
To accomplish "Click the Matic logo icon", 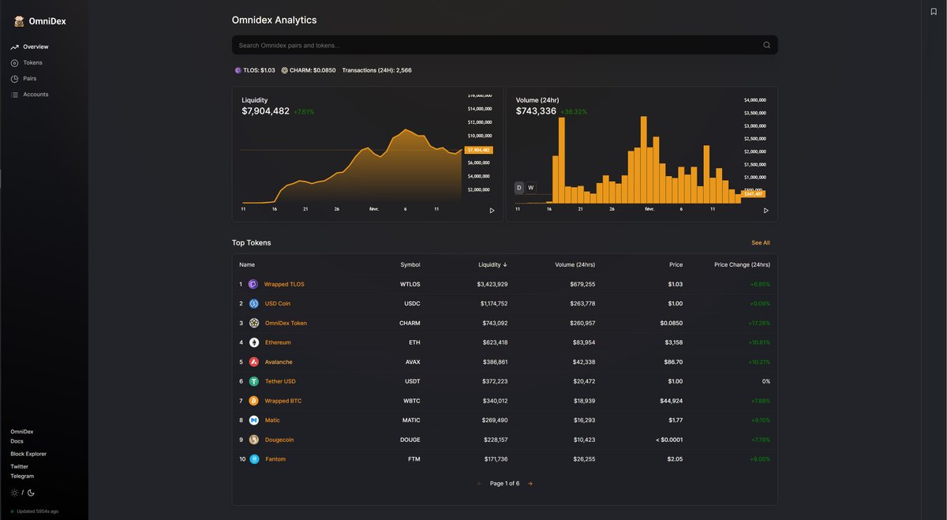I will (x=254, y=421).
